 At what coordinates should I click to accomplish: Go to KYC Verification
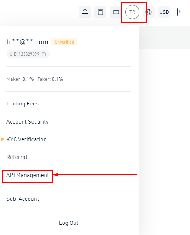[x=27, y=139]
